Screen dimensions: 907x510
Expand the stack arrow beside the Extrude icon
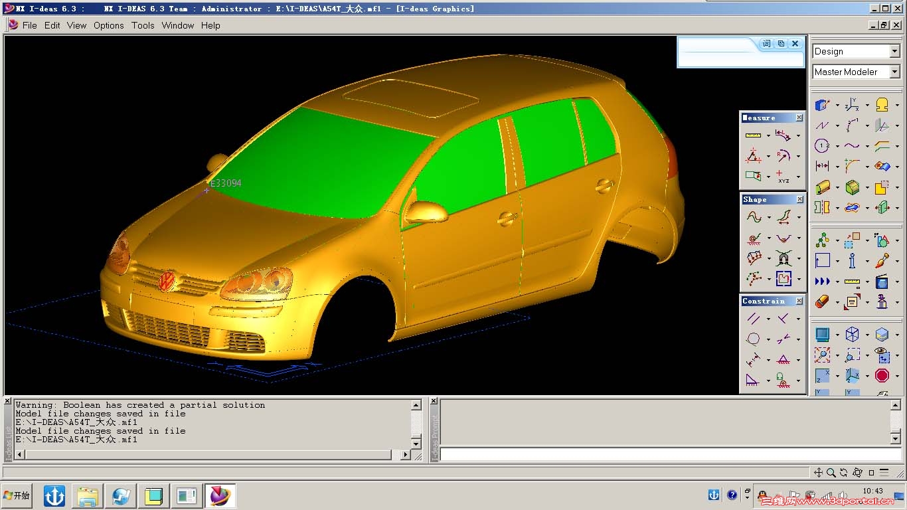coord(837,187)
